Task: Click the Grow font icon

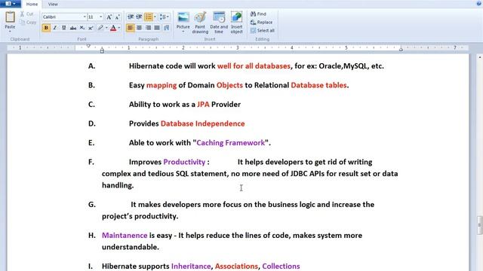Action: (109, 17)
